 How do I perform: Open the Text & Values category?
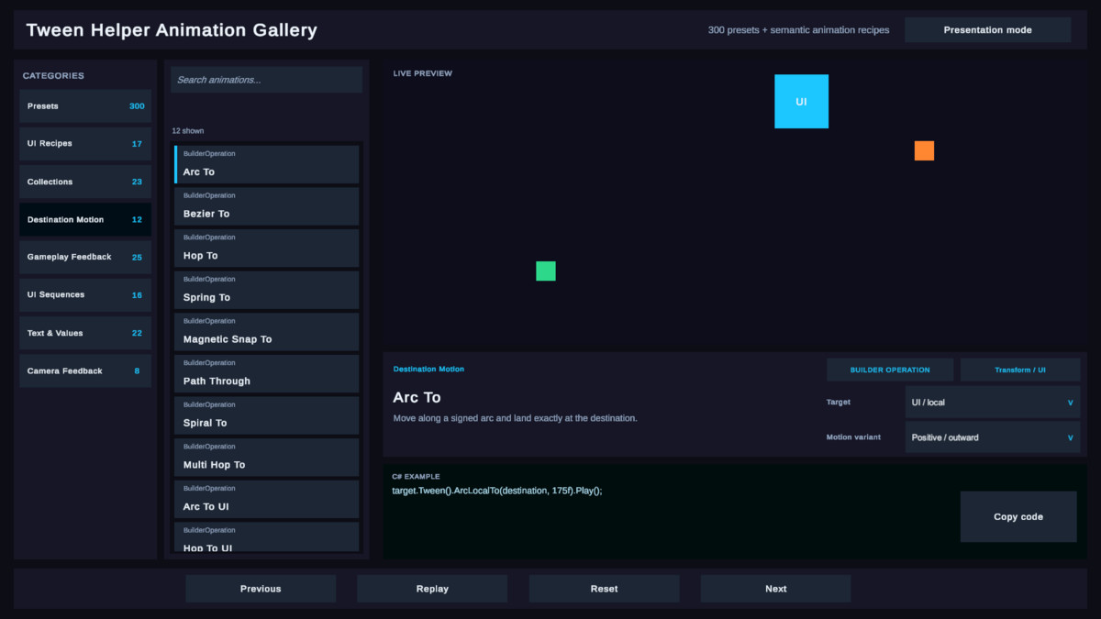[x=85, y=334]
